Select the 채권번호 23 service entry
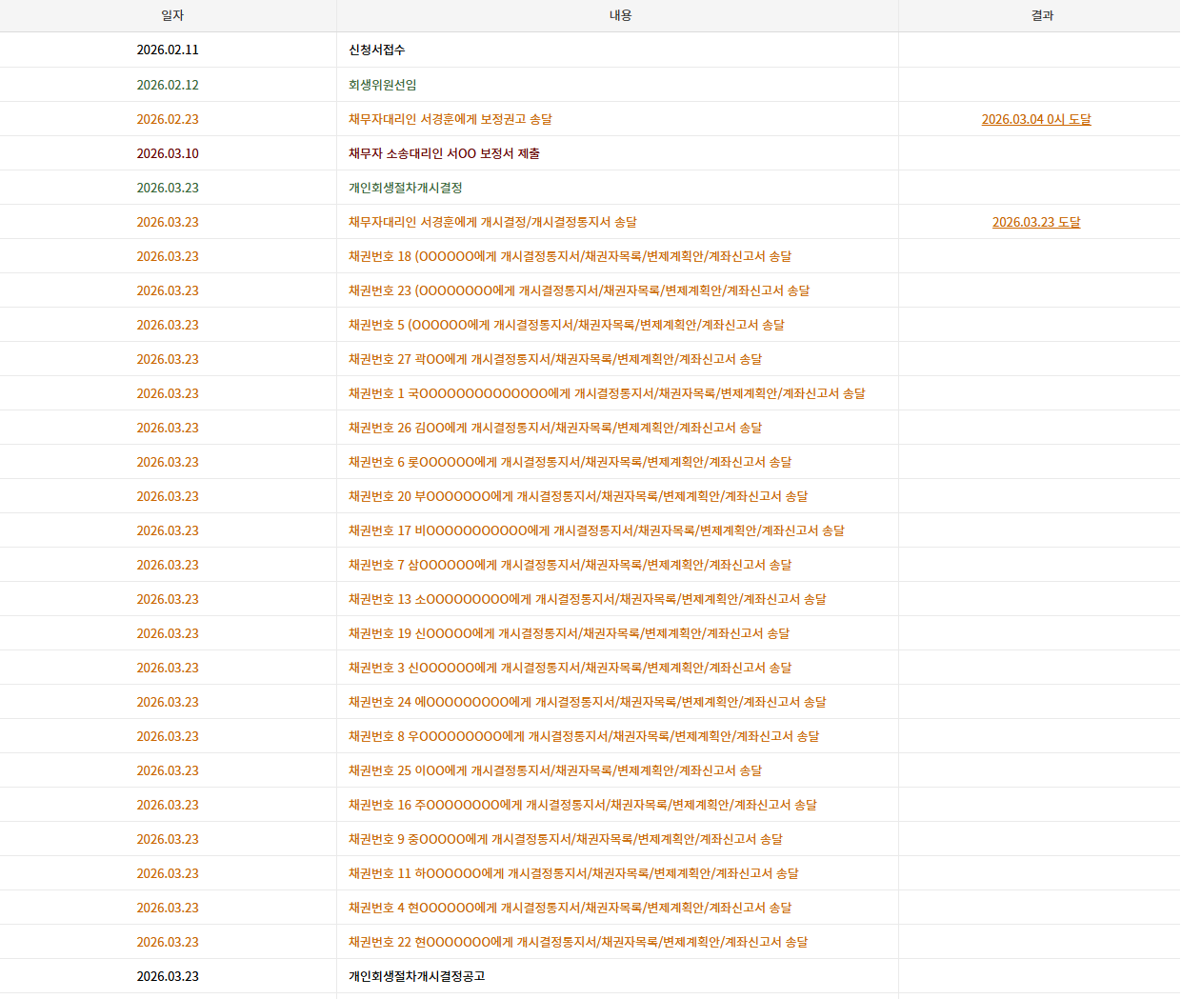 click(578, 290)
